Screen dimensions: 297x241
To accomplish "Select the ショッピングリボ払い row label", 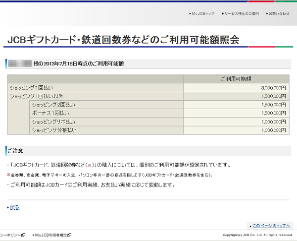I will (53, 121).
